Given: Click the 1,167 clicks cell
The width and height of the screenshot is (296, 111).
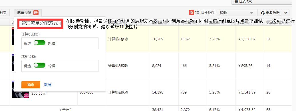Looking at the screenshot, I should (185, 39).
